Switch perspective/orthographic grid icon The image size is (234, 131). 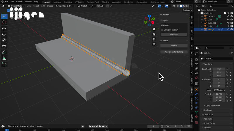[154, 44]
